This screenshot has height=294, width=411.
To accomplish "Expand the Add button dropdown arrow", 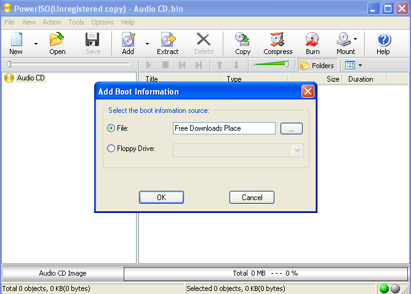I will pos(147,44).
